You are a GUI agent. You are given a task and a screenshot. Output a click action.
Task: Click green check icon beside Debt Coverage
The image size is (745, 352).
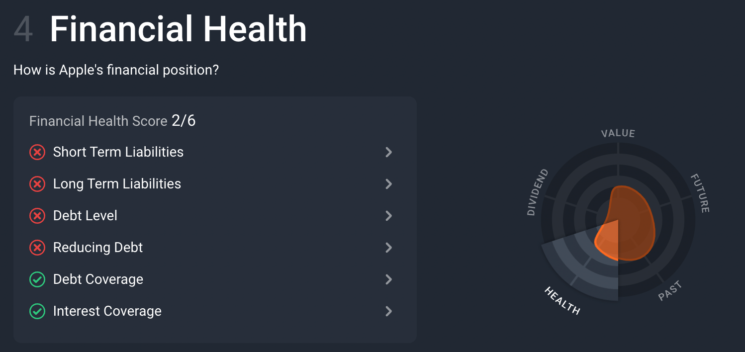[x=37, y=279]
